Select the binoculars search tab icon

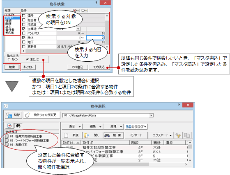click(18, 126)
